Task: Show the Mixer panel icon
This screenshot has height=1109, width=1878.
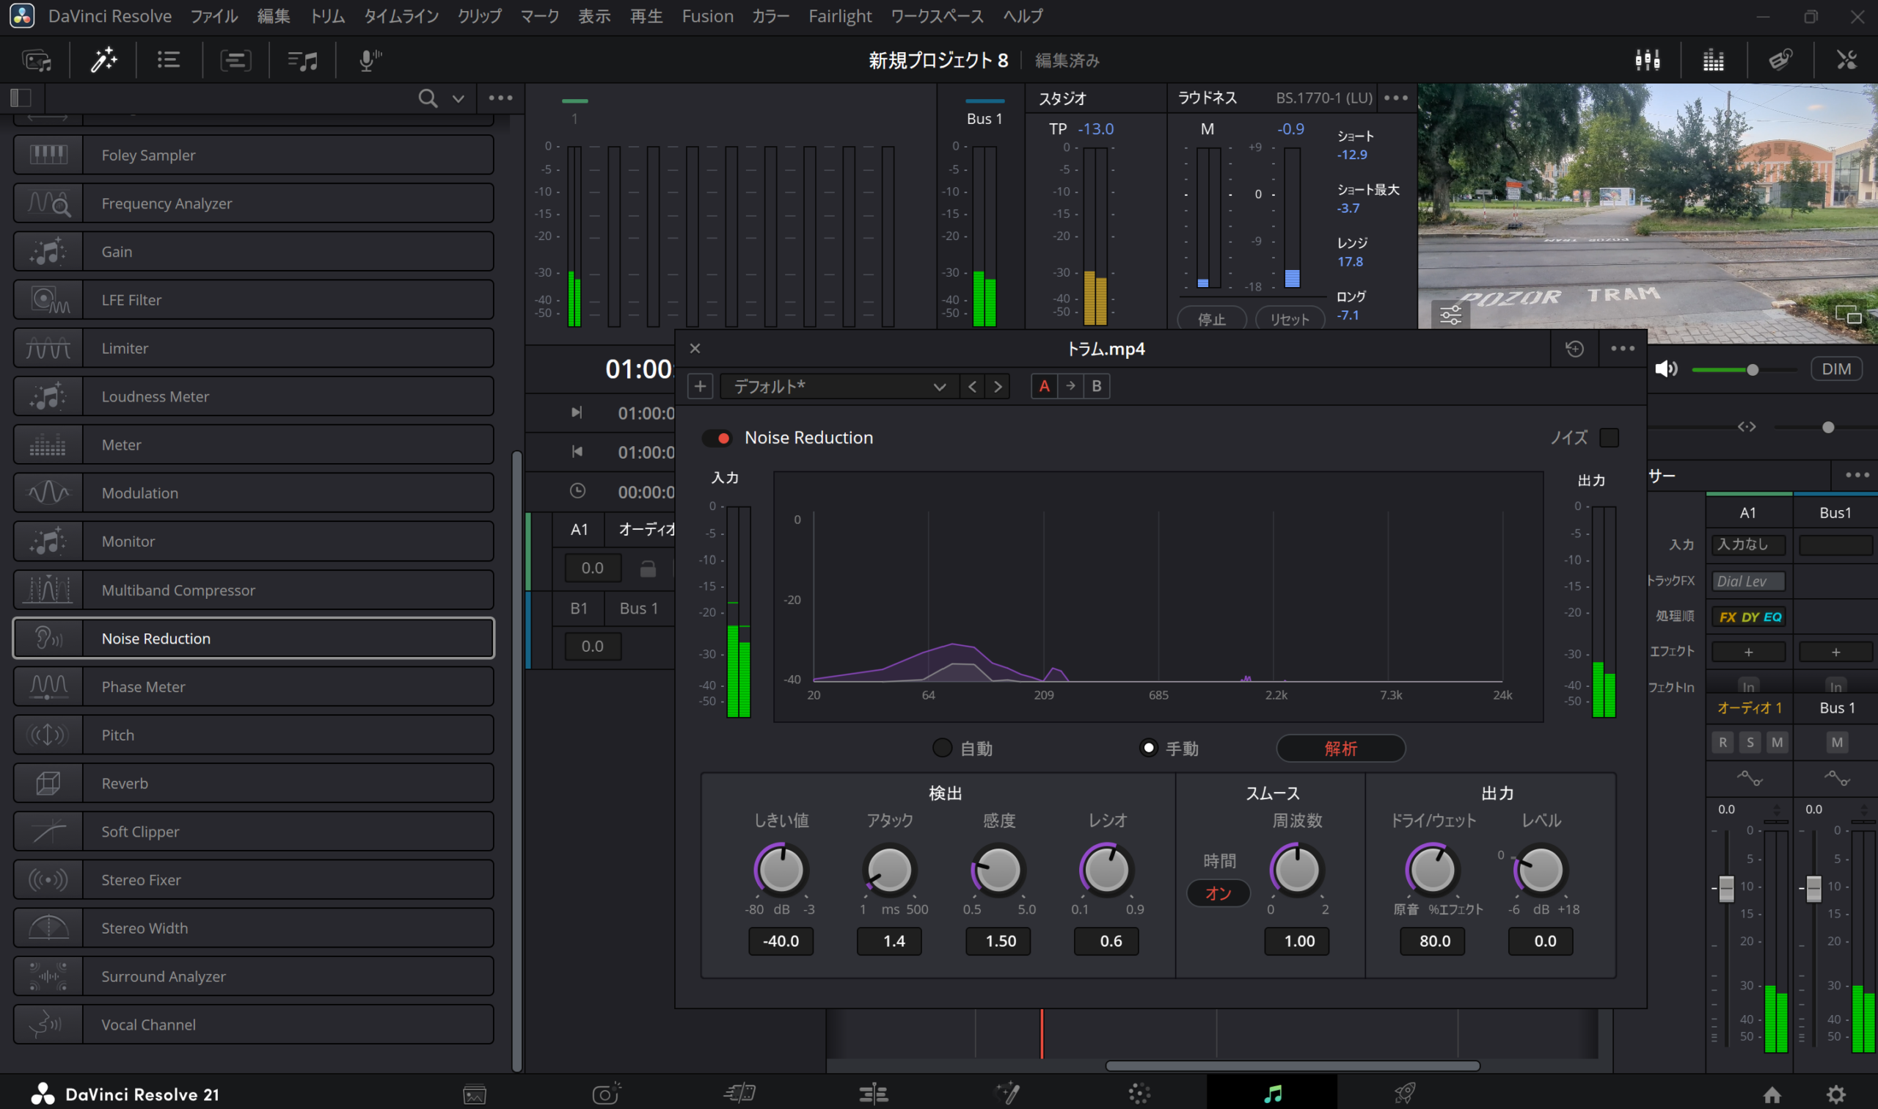Action: [1646, 59]
